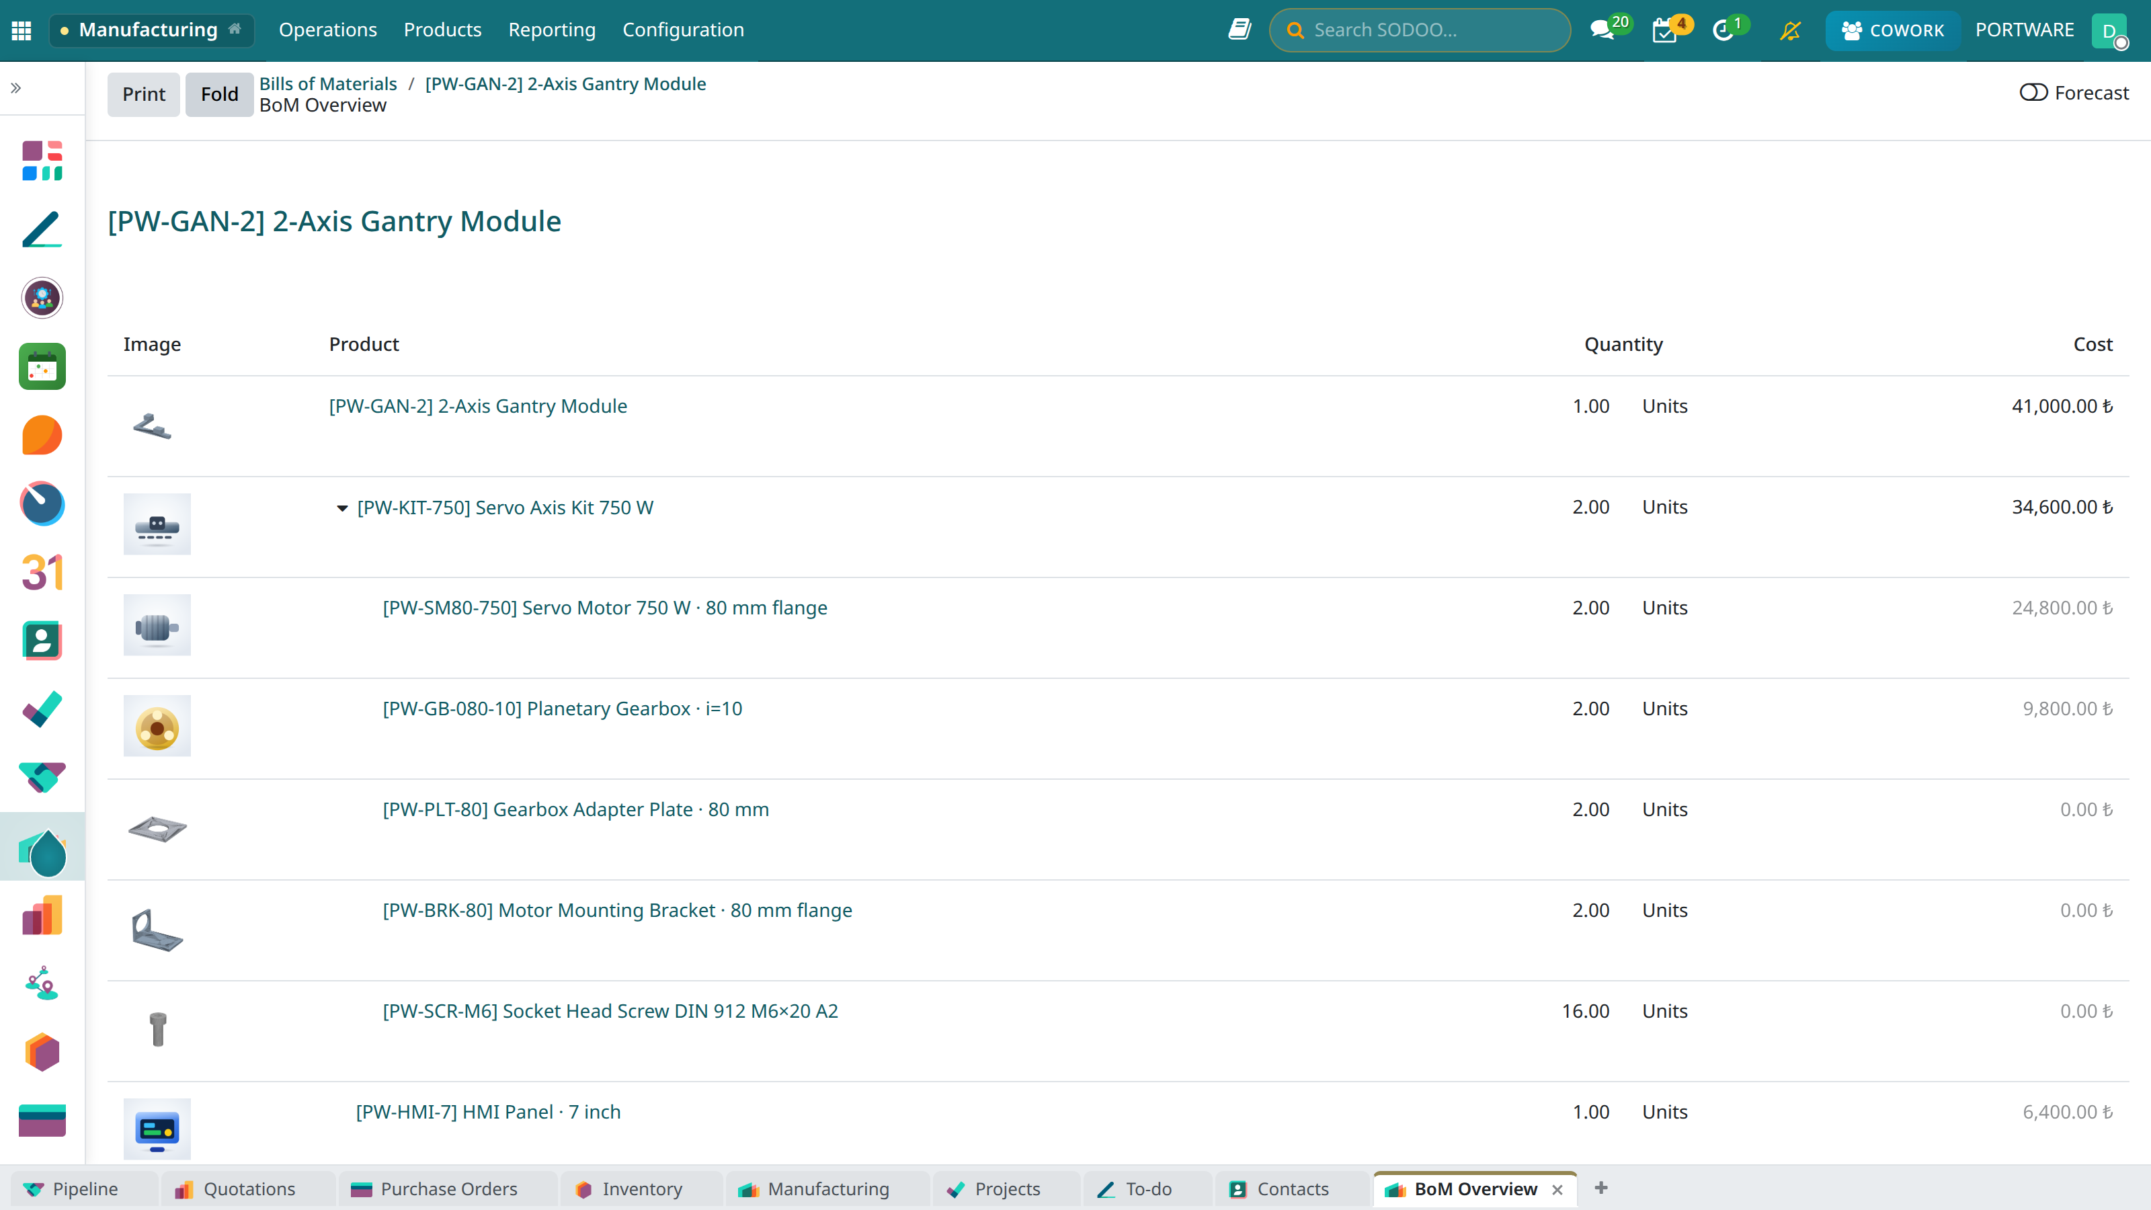Open the user avatar menu
Viewport: 2151px width, 1210px height.
point(2110,31)
